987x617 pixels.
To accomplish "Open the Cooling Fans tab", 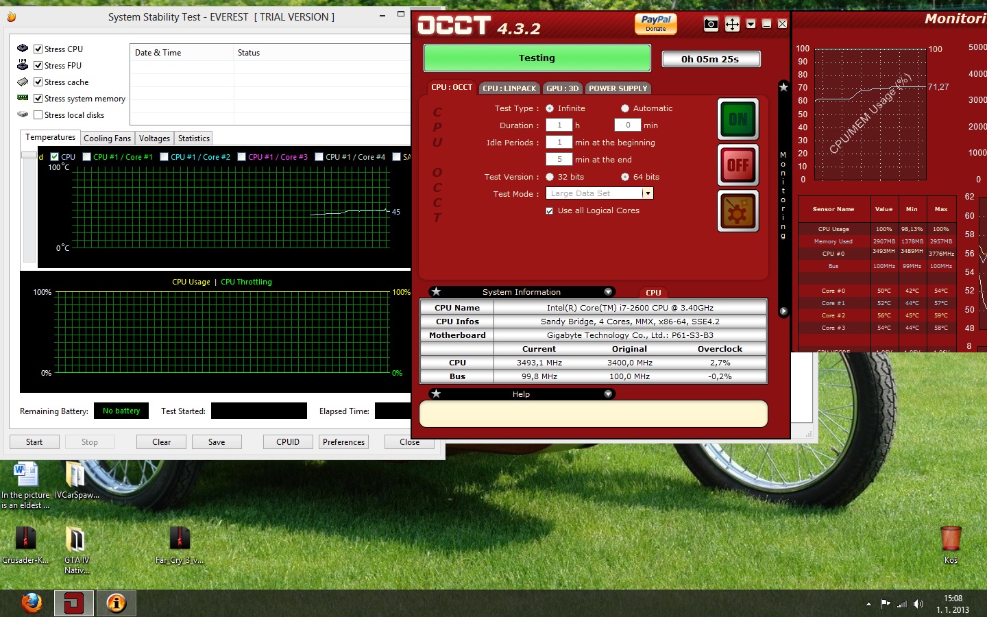I will [x=107, y=138].
